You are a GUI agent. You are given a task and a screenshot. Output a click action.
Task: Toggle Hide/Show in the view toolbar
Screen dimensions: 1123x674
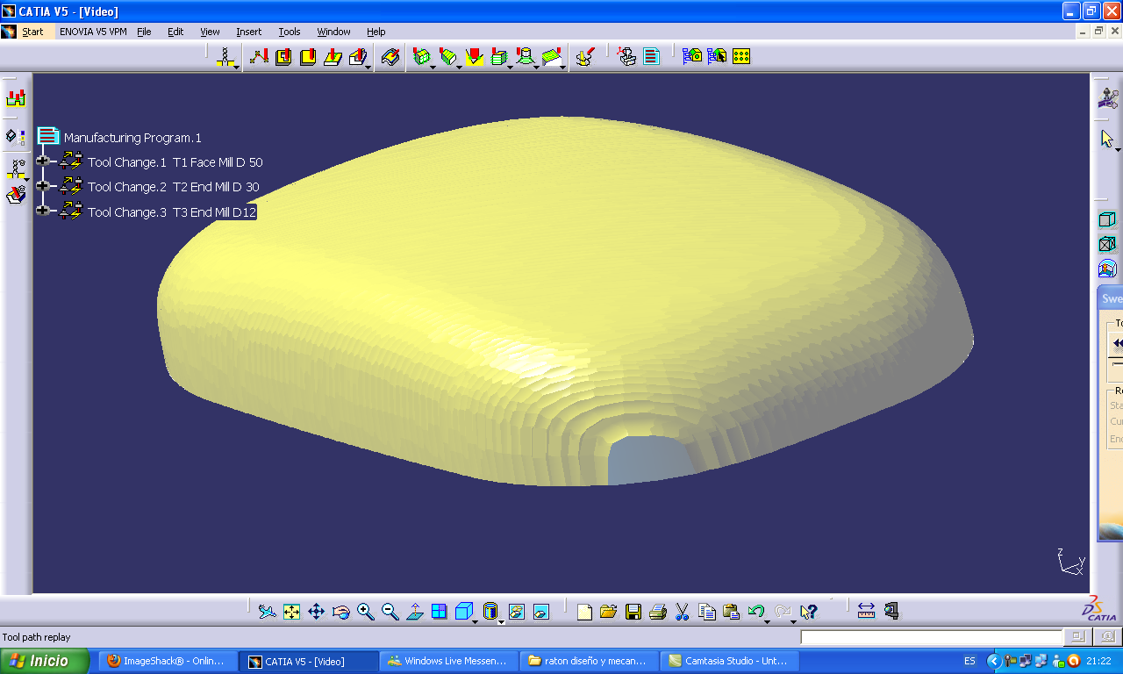click(x=517, y=612)
